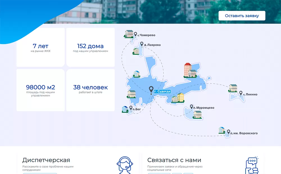Click the yellow building icon near Судогда
Image resolution: width=281 pixels, height=174 pixels.
pyautogui.click(x=180, y=97)
